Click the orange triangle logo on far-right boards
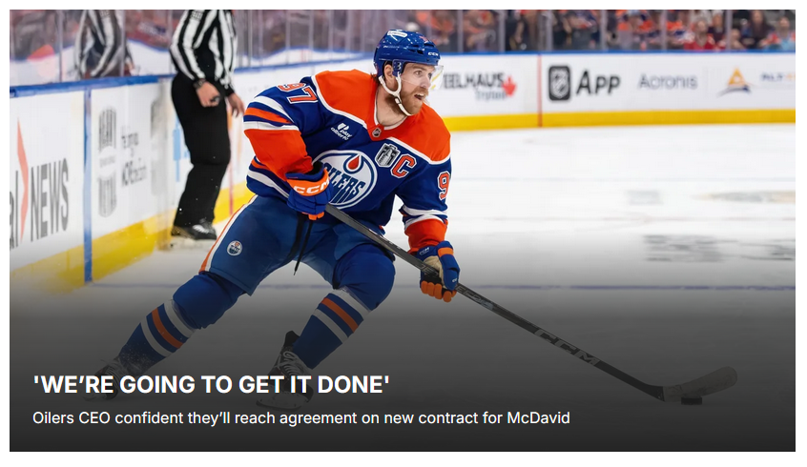The width and height of the screenshot is (807, 467). (736, 82)
